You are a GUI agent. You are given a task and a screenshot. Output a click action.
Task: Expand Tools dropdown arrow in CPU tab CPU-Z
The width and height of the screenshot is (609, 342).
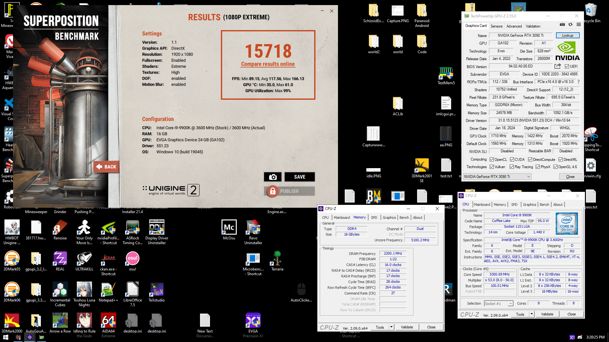click(x=532, y=314)
